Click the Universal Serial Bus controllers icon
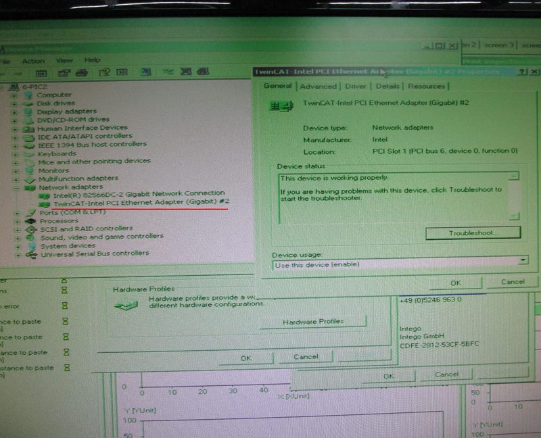The image size is (541, 438). click(x=32, y=255)
